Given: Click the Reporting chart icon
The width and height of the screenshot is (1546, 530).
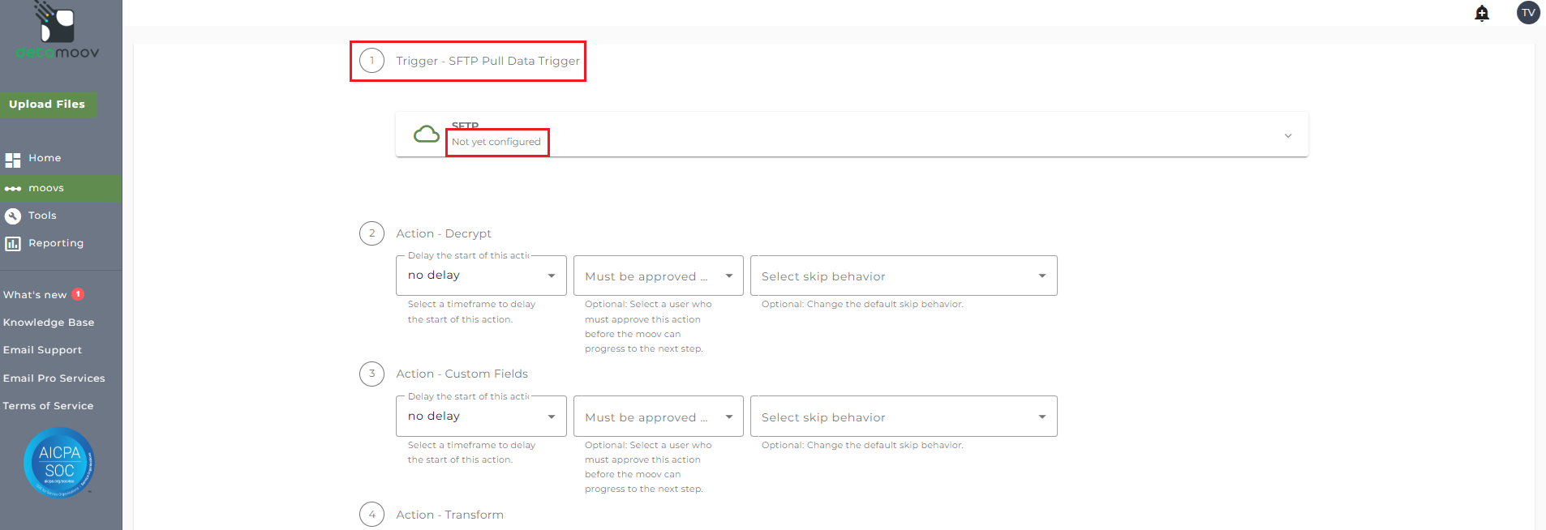Looking at the screenshot, I should (13, 244).
